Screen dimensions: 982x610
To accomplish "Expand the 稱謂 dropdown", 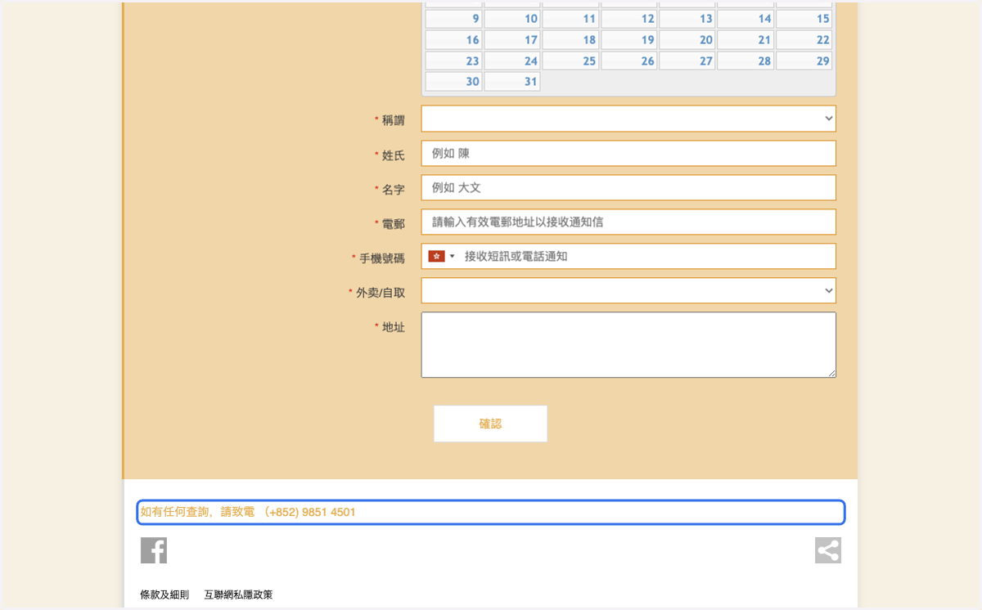I will click(628, 119).
